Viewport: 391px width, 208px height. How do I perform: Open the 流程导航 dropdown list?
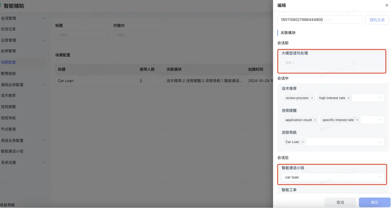coord(380,142)
